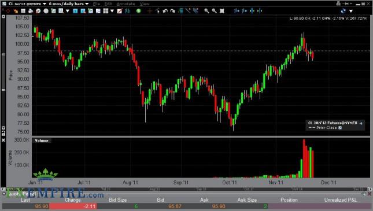
Task: Open the dropdown arrow next to refresh icon
Action: [x=350, y=11]
